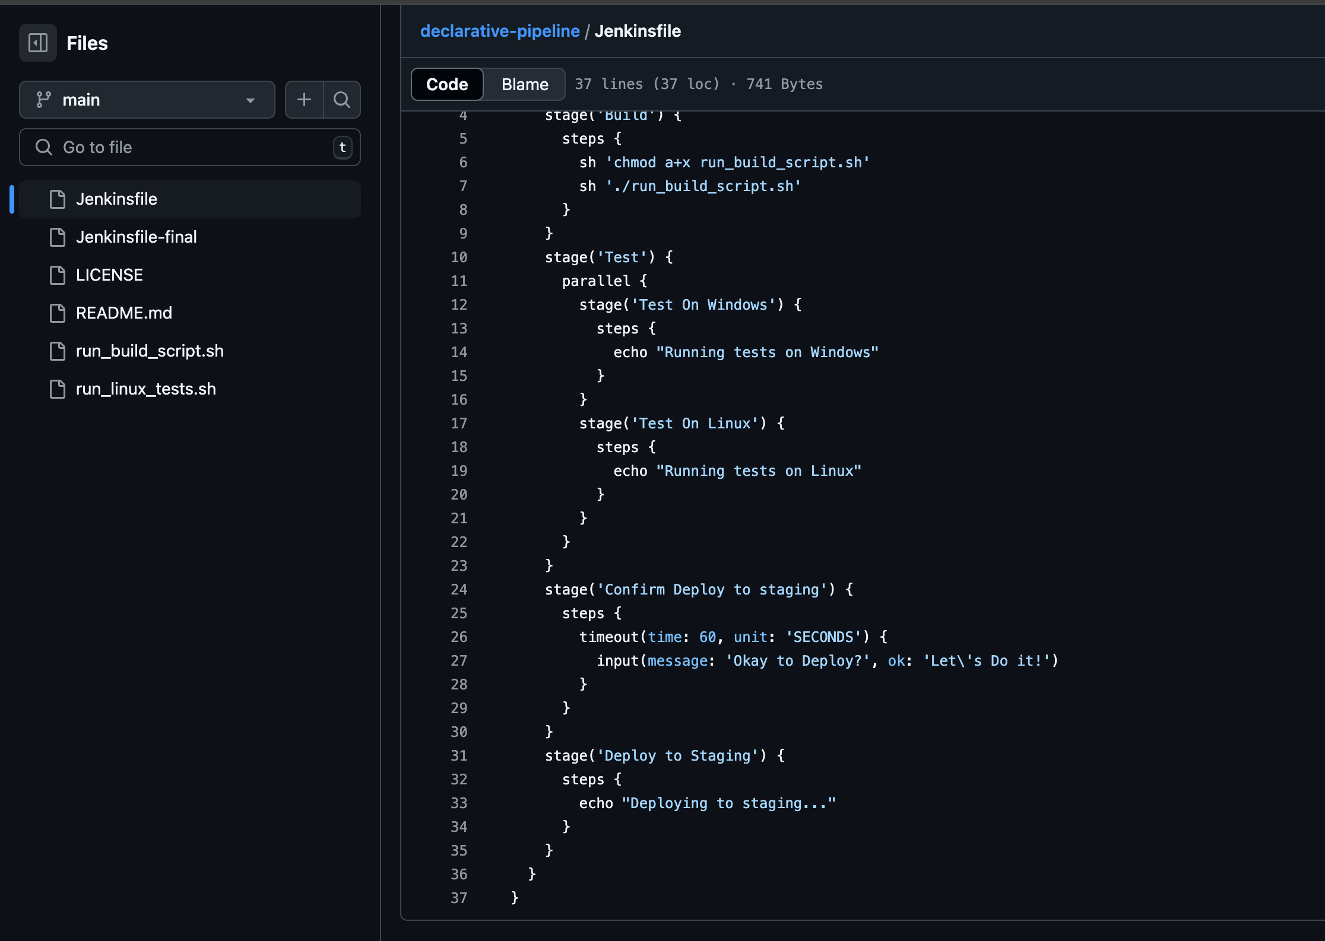Open the main branch selector dropdown
The height and width of the screenshot is (941, 1325).
tap(147, 100)
